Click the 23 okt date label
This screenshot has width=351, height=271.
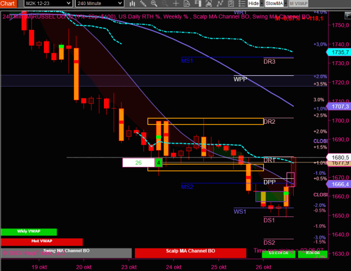click(x=129, y=267)
